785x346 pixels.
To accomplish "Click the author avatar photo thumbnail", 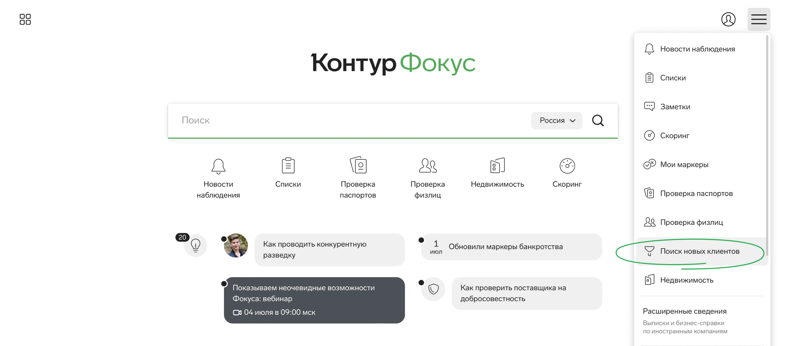I will pyautogui.click(x=235, y=246).
